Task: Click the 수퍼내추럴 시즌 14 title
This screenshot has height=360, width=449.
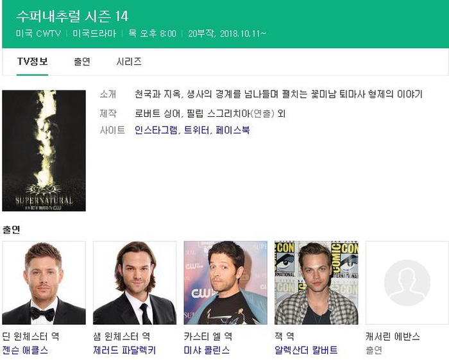Action: 72,16
